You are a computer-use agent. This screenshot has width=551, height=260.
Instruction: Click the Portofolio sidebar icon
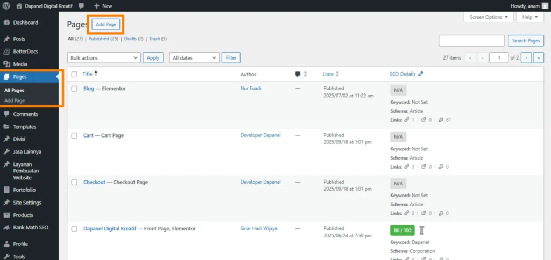click(x=6, y=190)
